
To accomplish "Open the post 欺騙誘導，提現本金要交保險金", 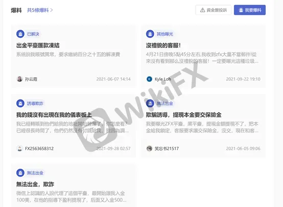I will pos(184,115).
